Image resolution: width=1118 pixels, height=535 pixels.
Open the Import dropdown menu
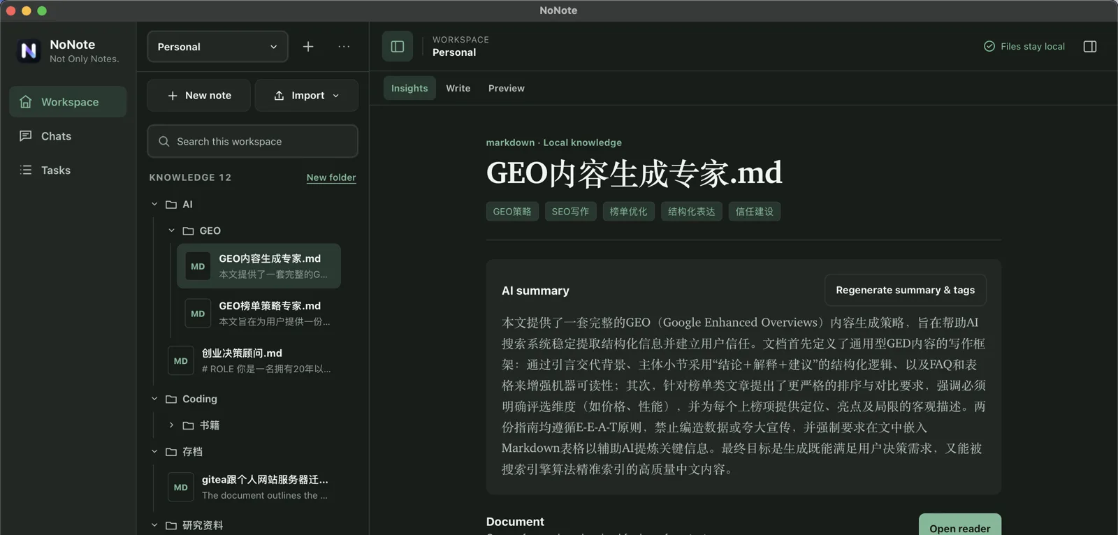coord(307,96)
